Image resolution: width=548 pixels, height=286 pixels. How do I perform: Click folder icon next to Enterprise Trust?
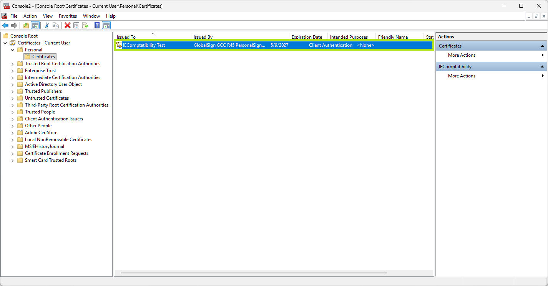[20, 71]
